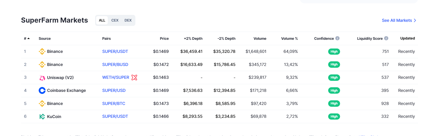Sort by the Source column header
The image size is (446, 136).
pos(45,38)
